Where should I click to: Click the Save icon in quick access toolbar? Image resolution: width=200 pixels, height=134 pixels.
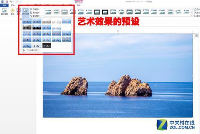click(x=7, y=1)
